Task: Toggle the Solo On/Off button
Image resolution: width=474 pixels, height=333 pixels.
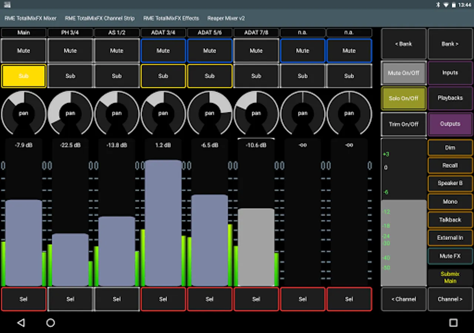Action: (x=404, y=98)
